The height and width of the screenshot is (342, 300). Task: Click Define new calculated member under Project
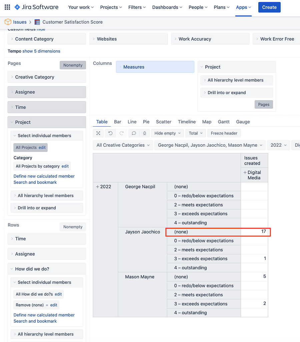click(44, 176)
